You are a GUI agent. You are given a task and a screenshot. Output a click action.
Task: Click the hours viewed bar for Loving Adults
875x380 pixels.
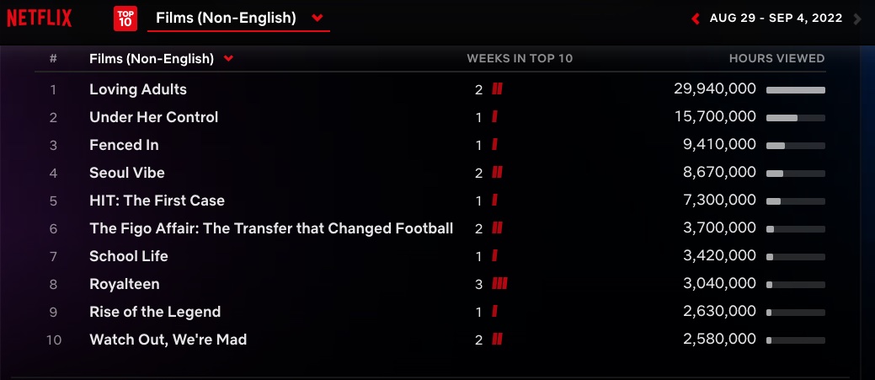796,90
